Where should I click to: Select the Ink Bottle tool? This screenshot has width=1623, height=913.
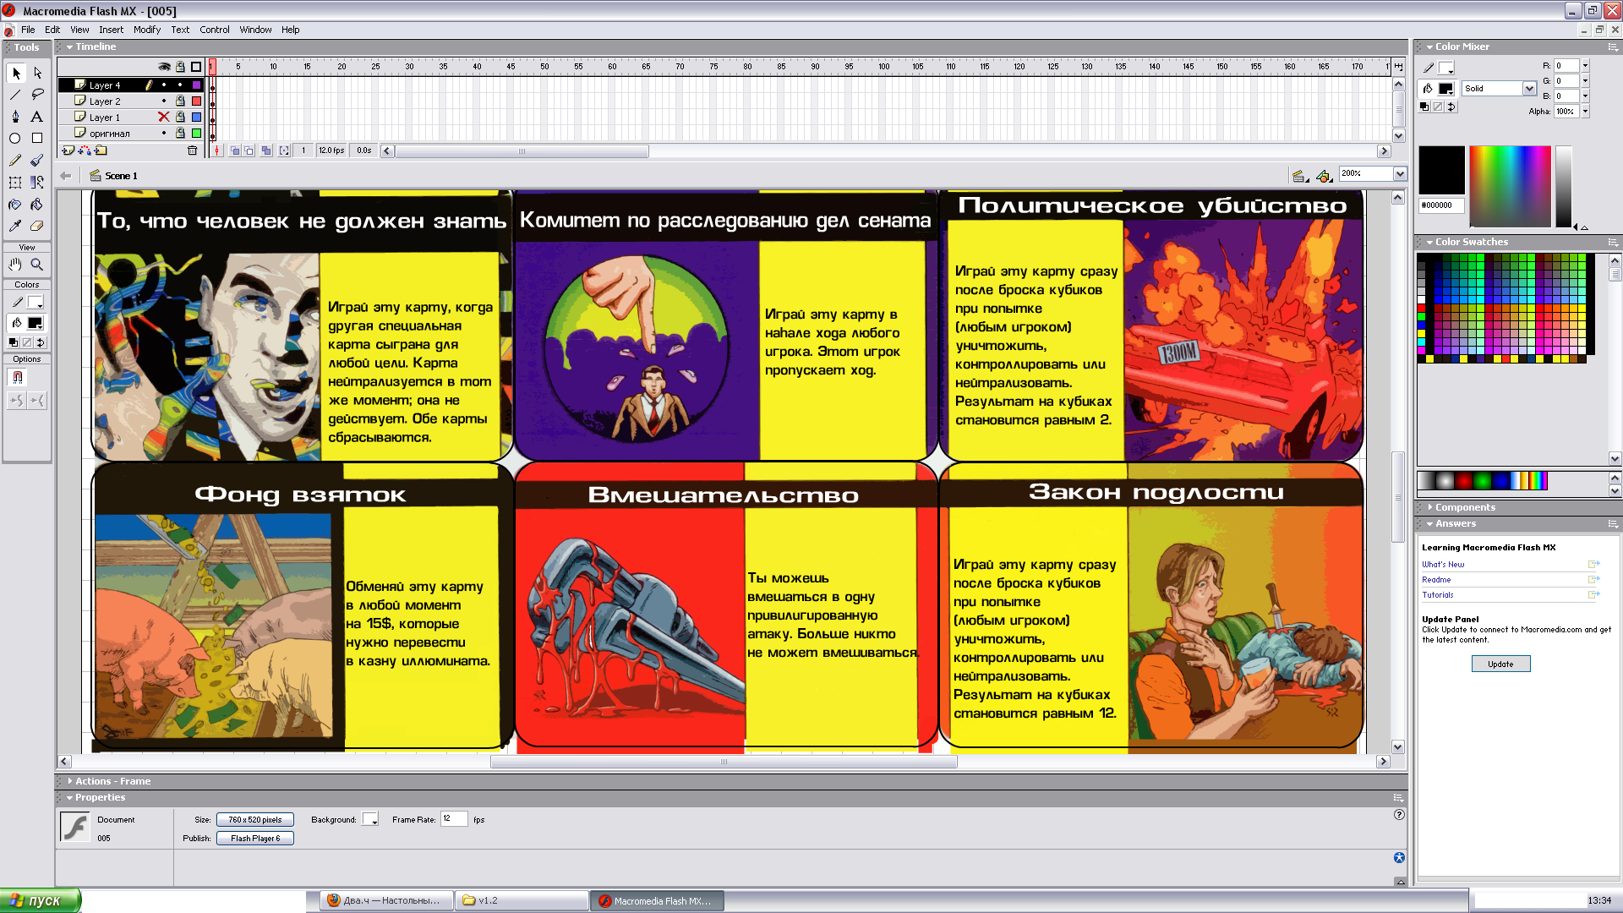coord(16,204)
